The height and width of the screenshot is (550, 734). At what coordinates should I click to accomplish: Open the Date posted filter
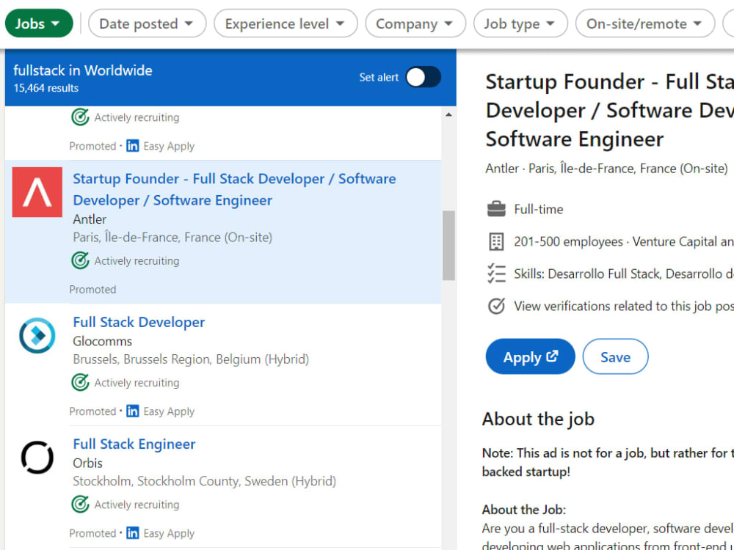(x=147, y=23)
